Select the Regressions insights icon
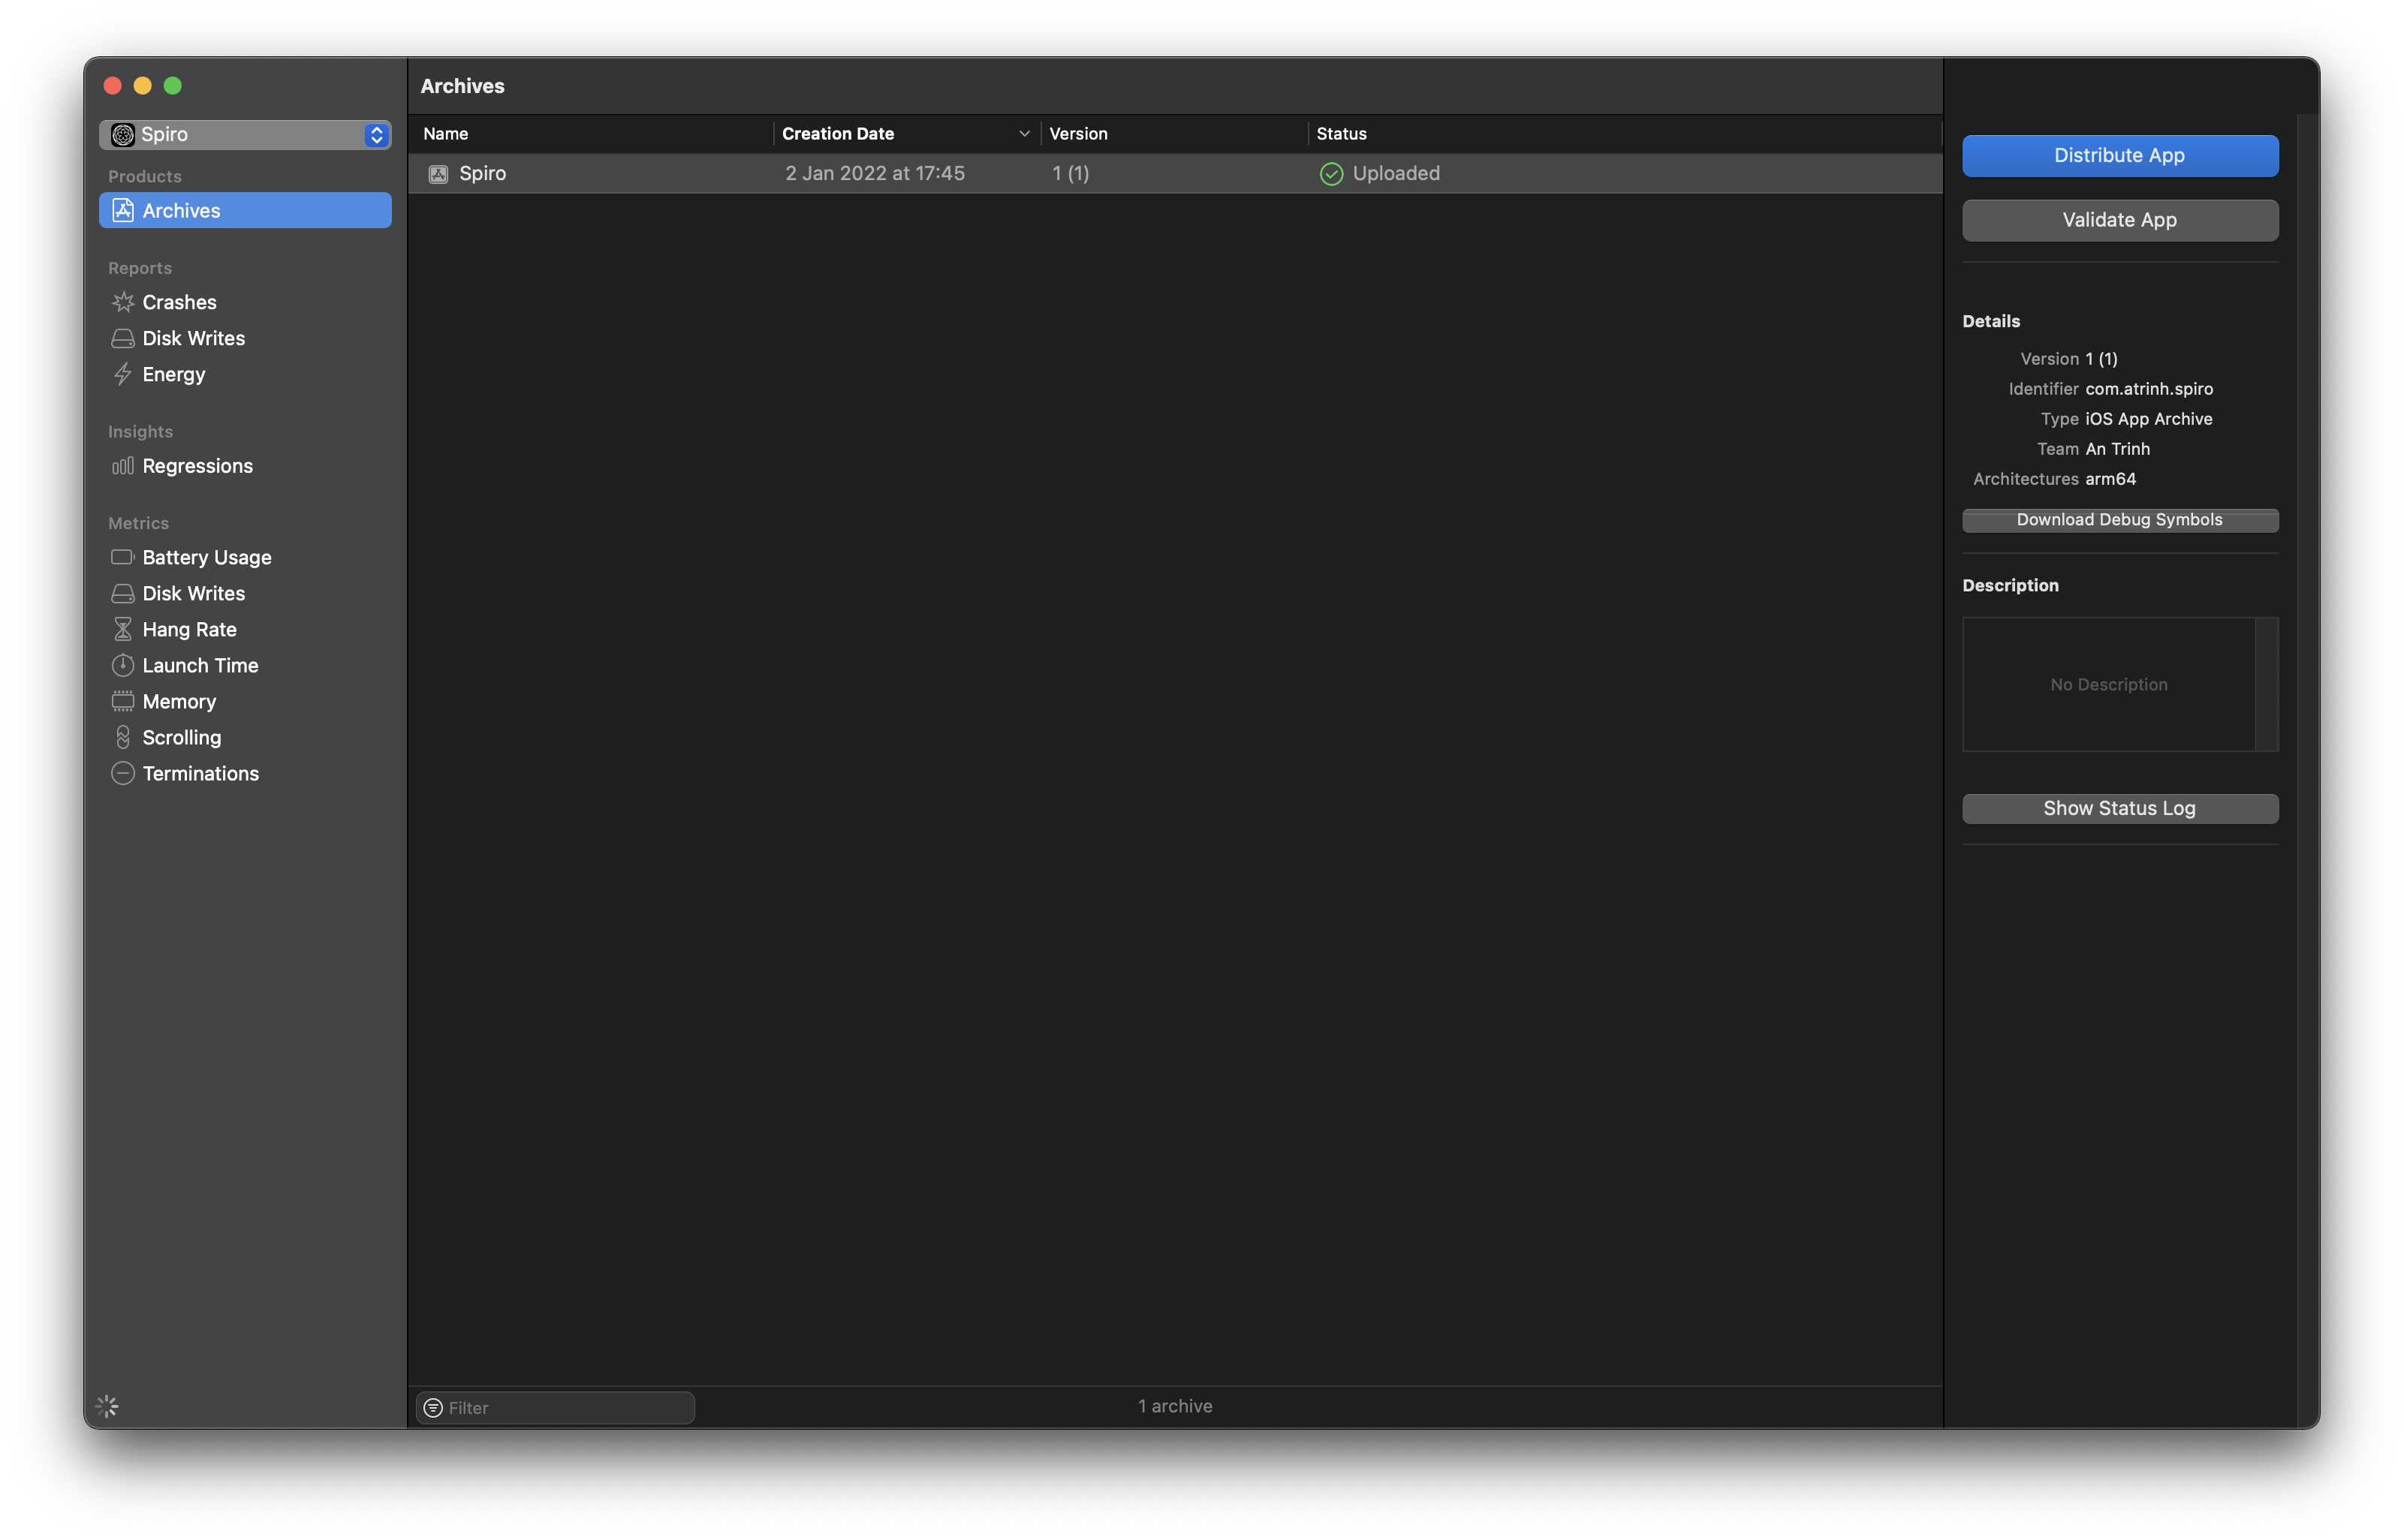2404x1540 pixels. pos(121,465)
